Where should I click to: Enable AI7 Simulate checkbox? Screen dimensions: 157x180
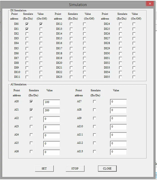[x=94, y=101]
